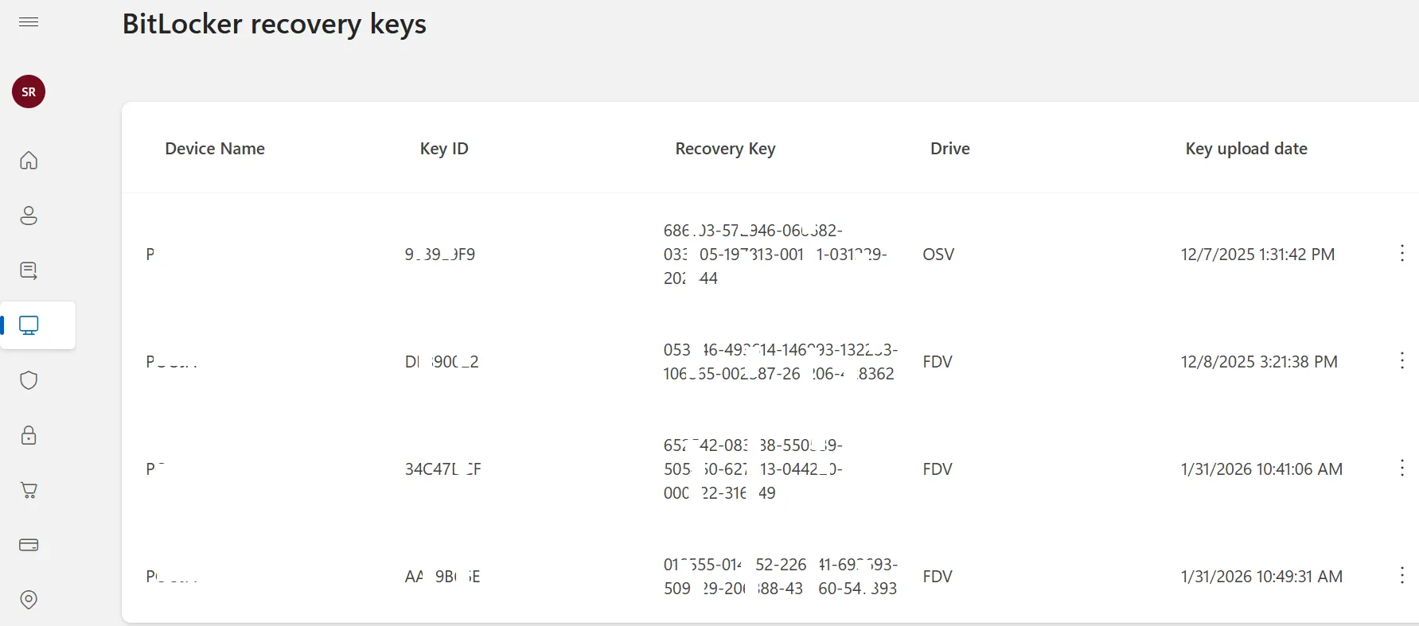Screen dimensions: 1419x626
Task: Click the Key ID column header
Action: [x=443, y=149]
